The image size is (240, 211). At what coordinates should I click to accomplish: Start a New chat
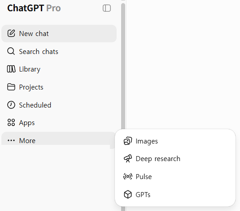(x=59, y=33)
